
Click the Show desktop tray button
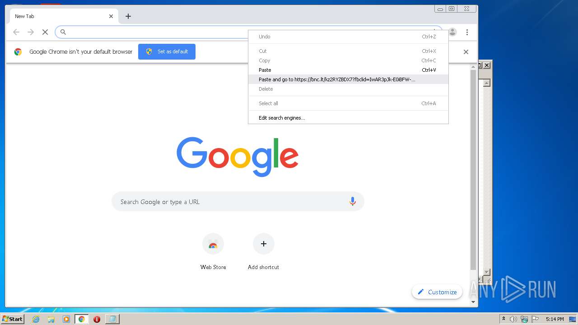click(573, 319)
